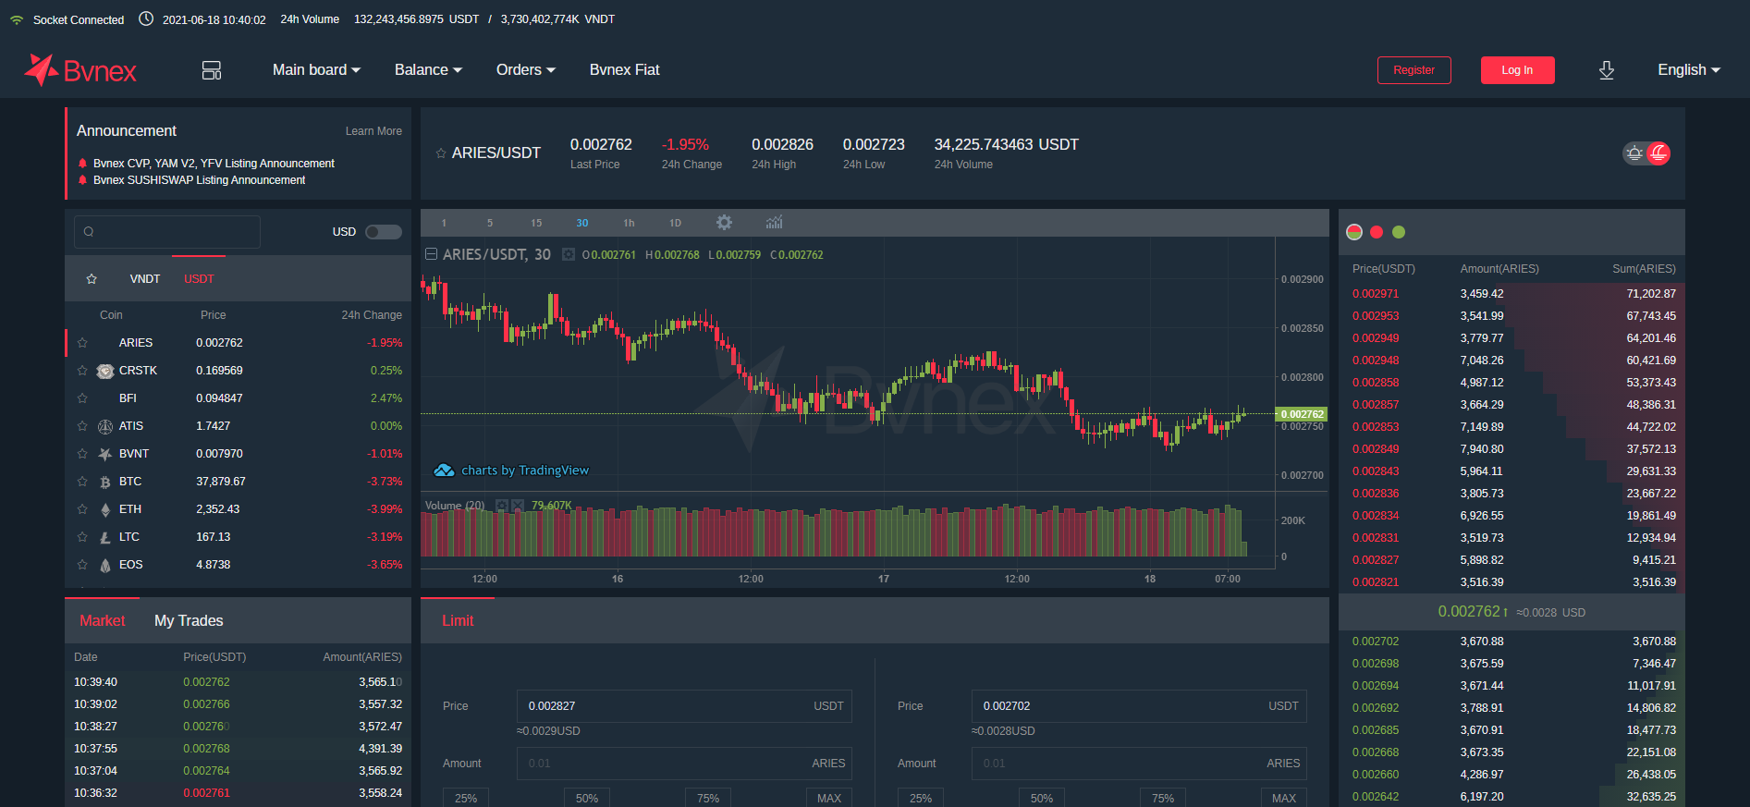Open Learn More announcements link
This screenshot has height=807, width=1750.
coord(373,131)
